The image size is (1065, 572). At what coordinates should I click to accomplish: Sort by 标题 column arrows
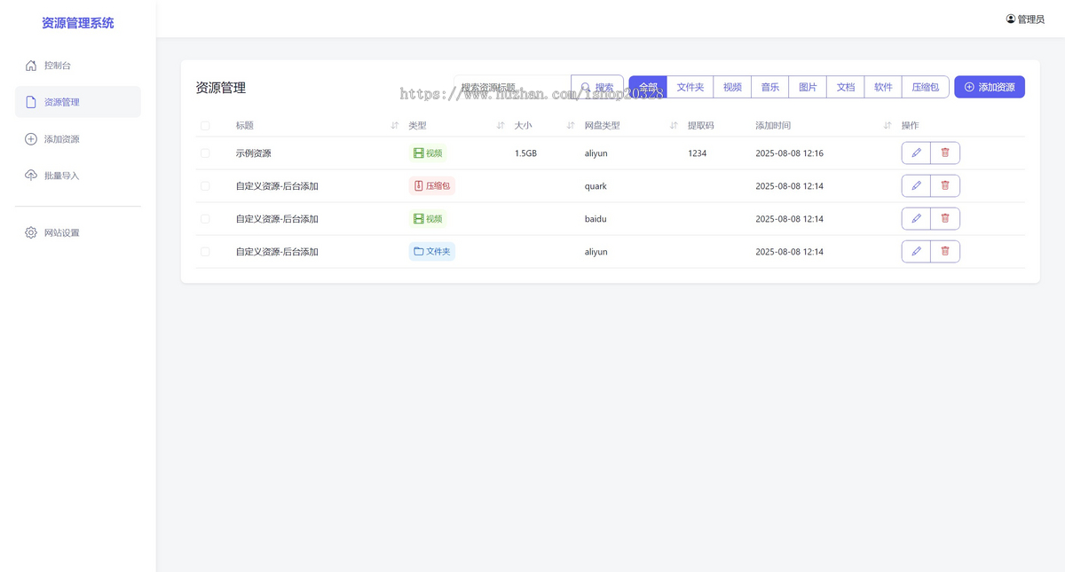(395, 126)
